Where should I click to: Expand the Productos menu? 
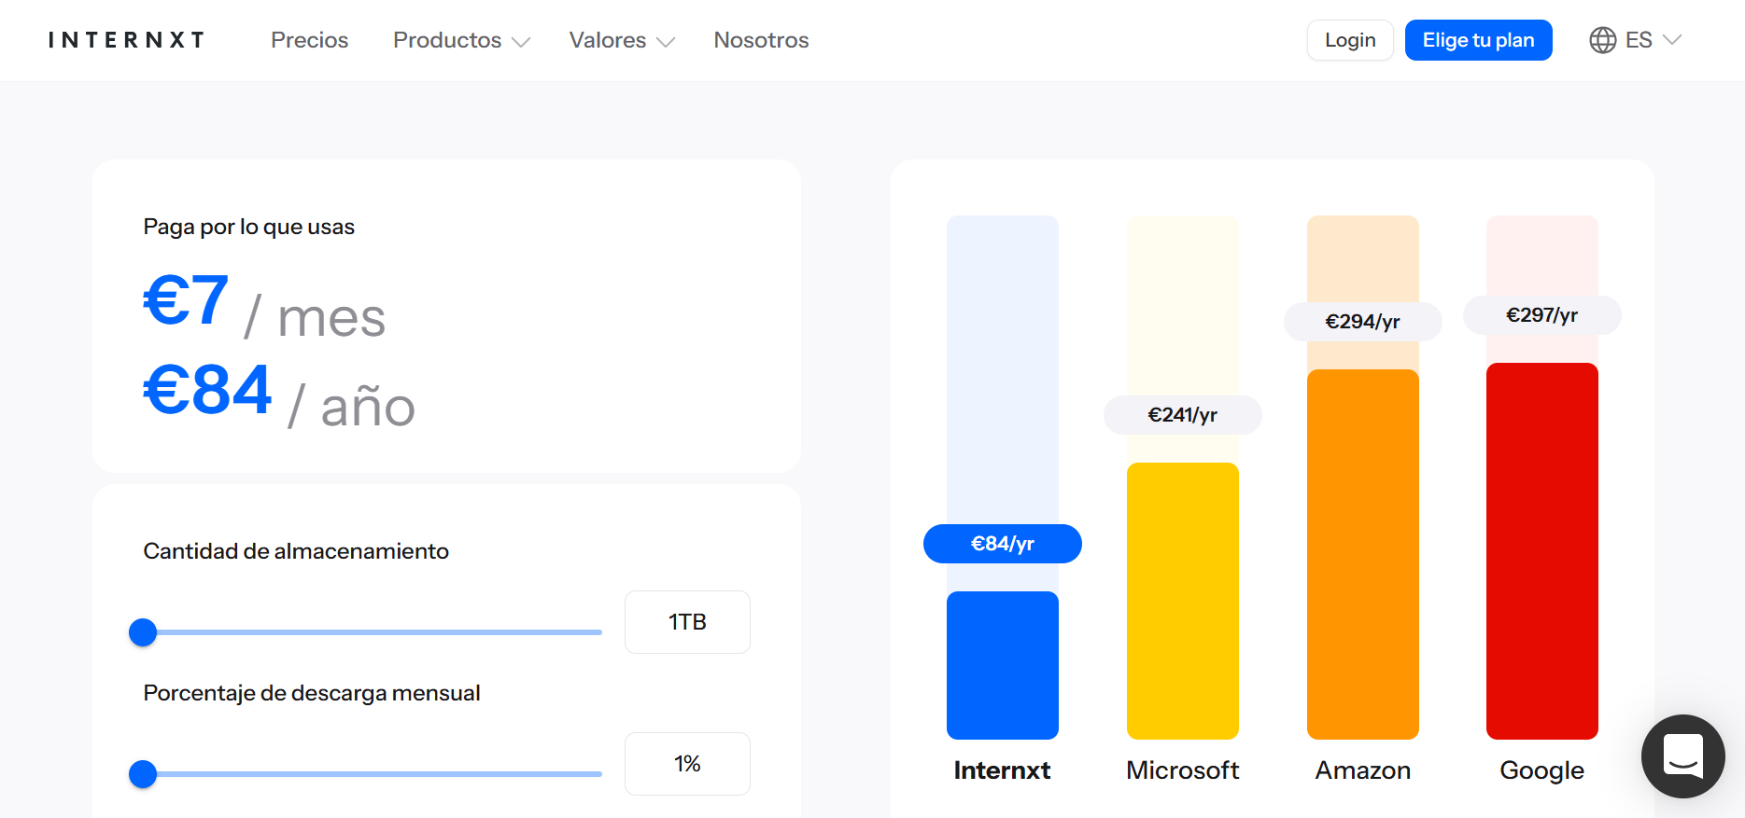pyautogui.click(x=461, y=40)
